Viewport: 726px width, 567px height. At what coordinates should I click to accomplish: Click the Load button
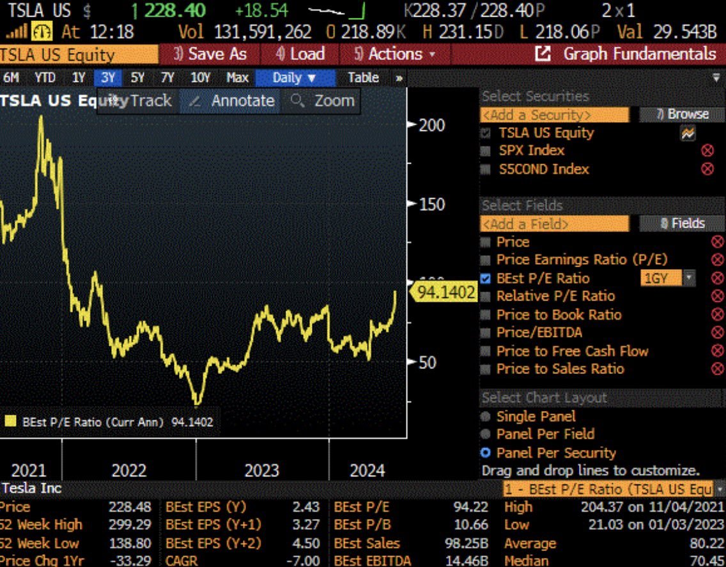(x=300, y=54)
